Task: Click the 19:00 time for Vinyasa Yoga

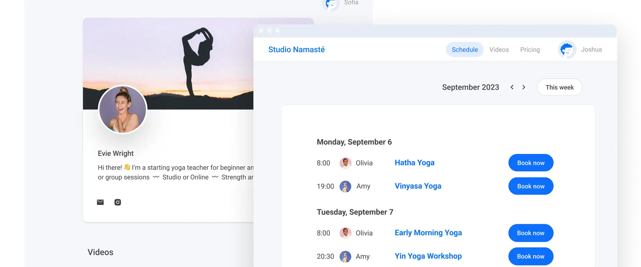Action: [326, 186]
